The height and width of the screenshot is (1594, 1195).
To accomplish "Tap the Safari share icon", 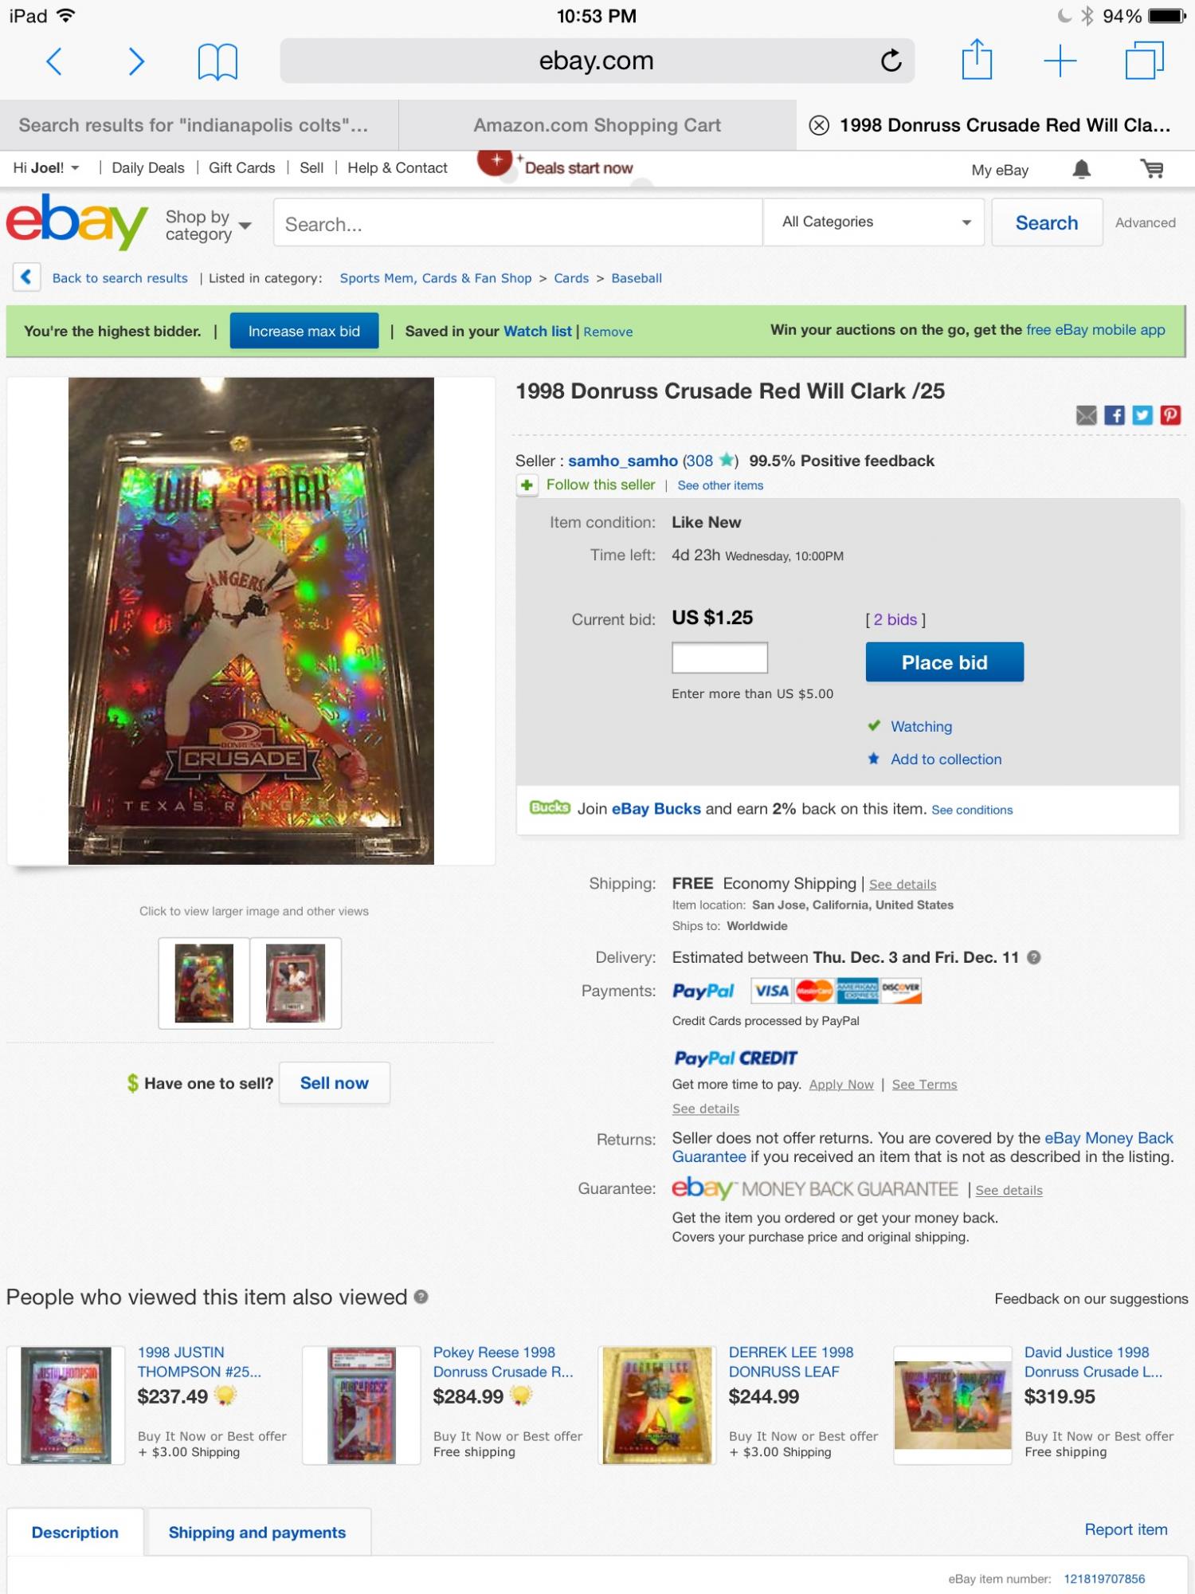I will tap(977, 60).
